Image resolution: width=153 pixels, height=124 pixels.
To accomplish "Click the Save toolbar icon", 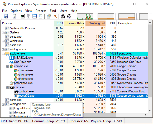I will tap(6, 16).
